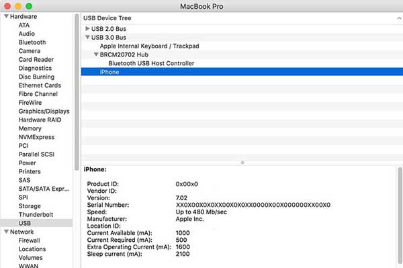Select Volumes under Network

pos(31,258)
